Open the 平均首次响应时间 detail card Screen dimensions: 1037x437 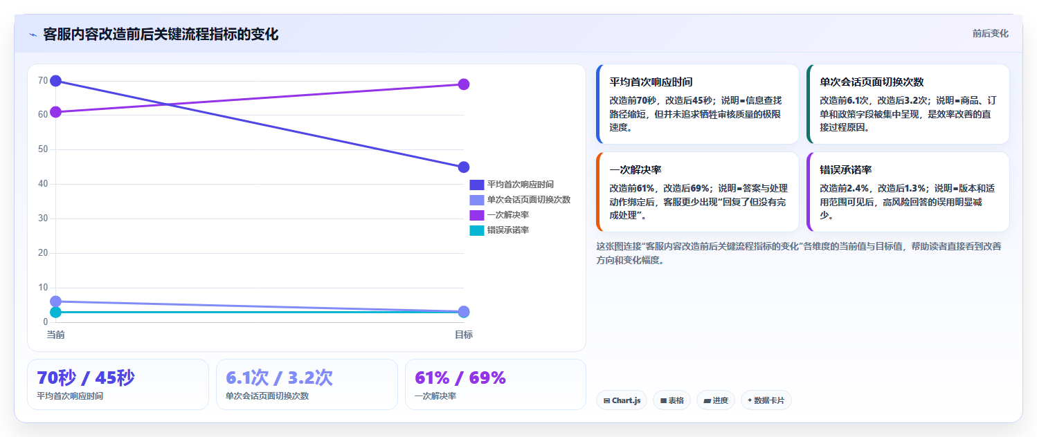pyautogui.click(x=697, y=104)
